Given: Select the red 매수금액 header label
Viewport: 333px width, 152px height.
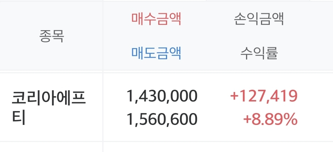Looking at the screenshot, I should click(x=156, y=19).
